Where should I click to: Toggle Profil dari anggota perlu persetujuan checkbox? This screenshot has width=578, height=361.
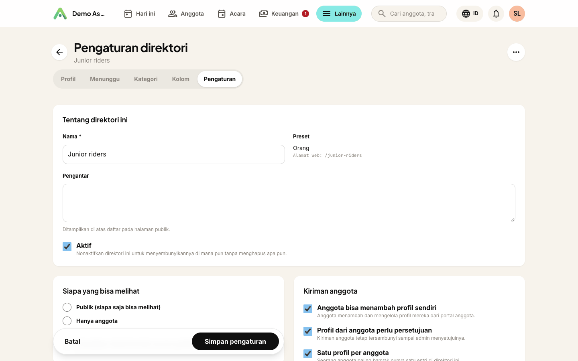click(308, 331)
